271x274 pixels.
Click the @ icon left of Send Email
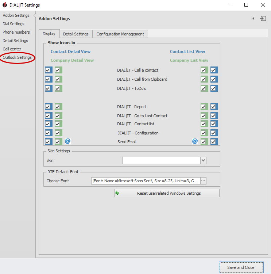click(x=67, y=141)
